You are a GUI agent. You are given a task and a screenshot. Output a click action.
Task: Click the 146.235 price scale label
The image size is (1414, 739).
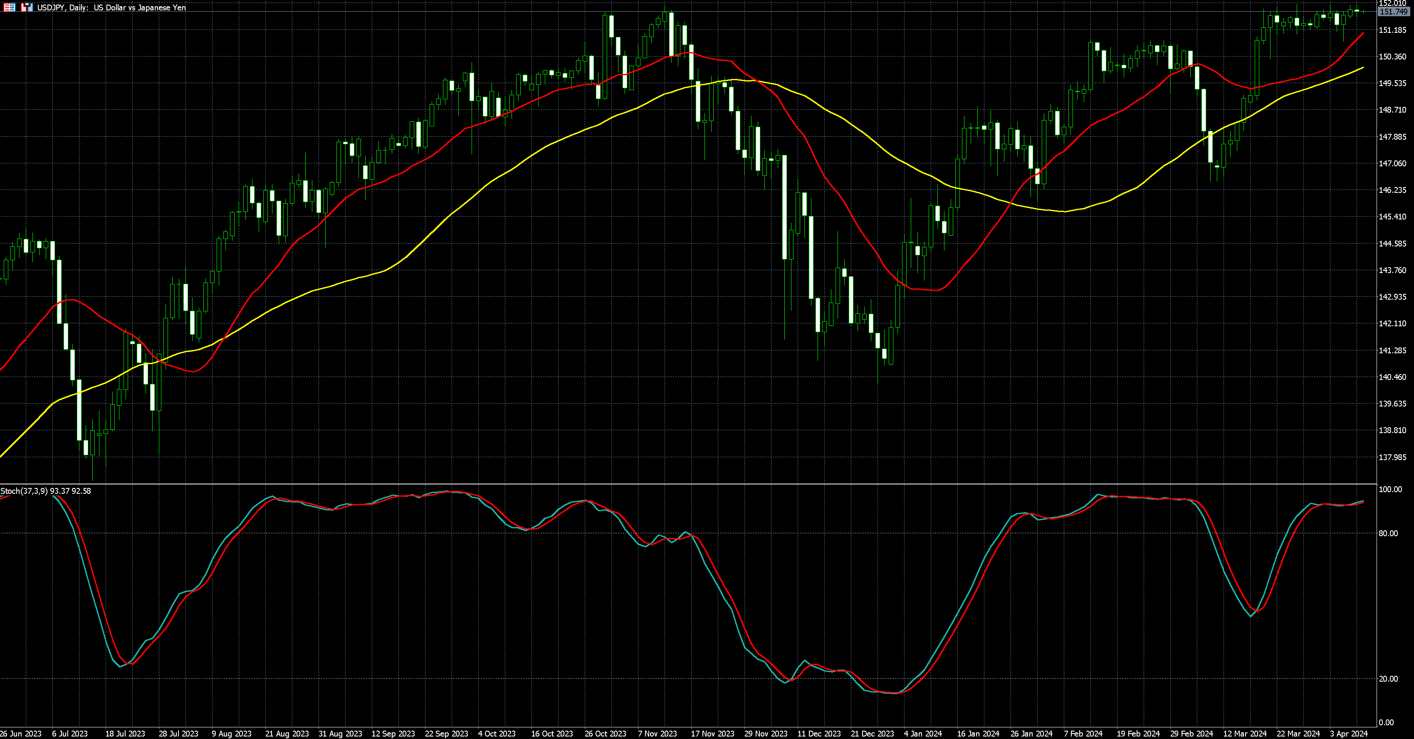(1393, 190)
